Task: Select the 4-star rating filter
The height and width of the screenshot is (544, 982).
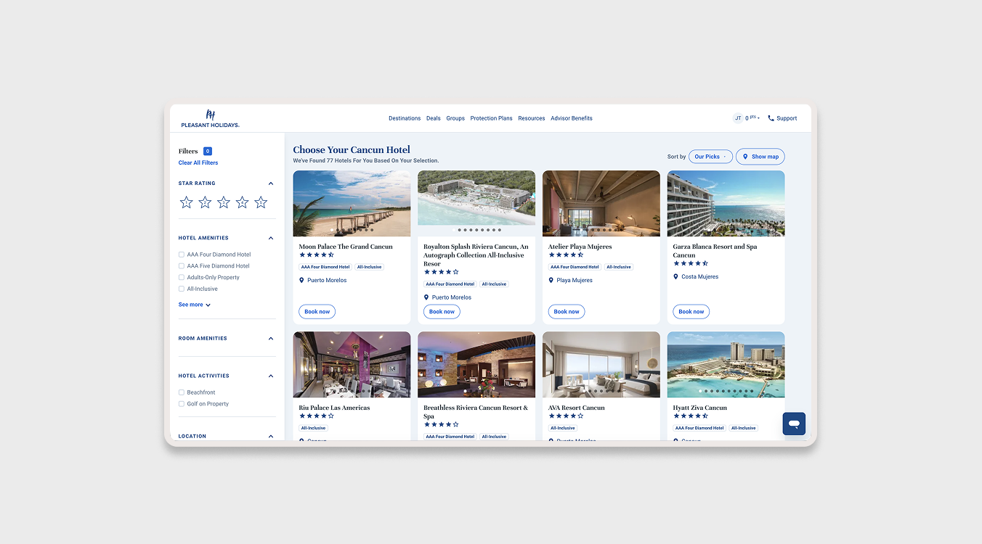Action: click(x=243, y=202)
